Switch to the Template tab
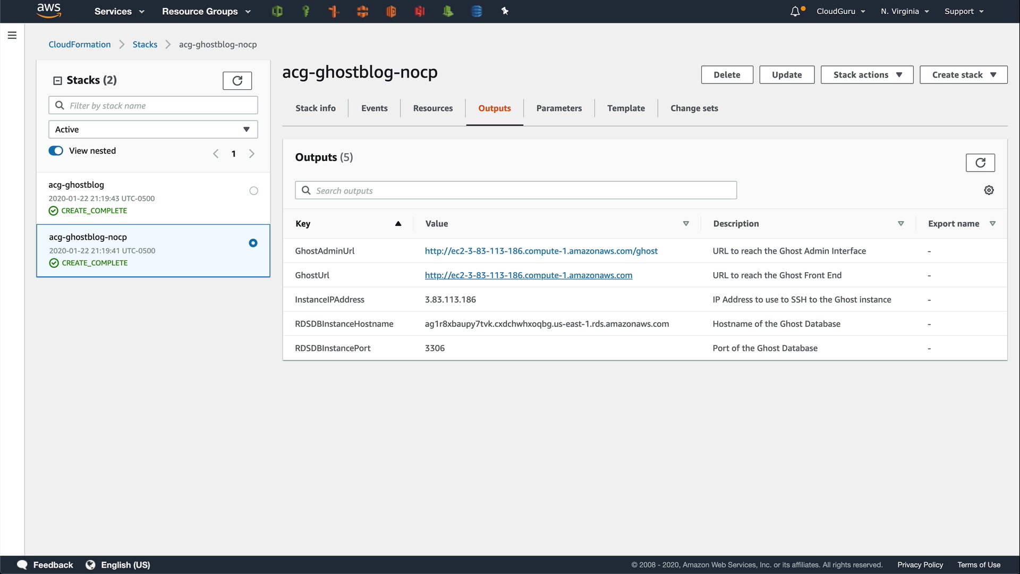Viewport: 1020px width, 574px height. 626,108
